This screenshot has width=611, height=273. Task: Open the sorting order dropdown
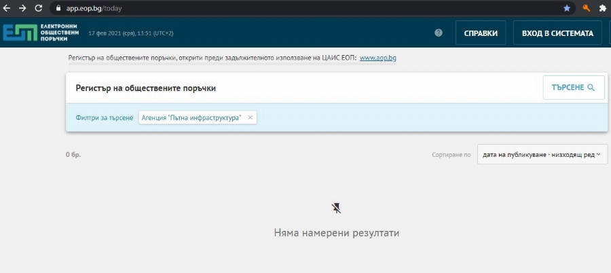point(542,155)
